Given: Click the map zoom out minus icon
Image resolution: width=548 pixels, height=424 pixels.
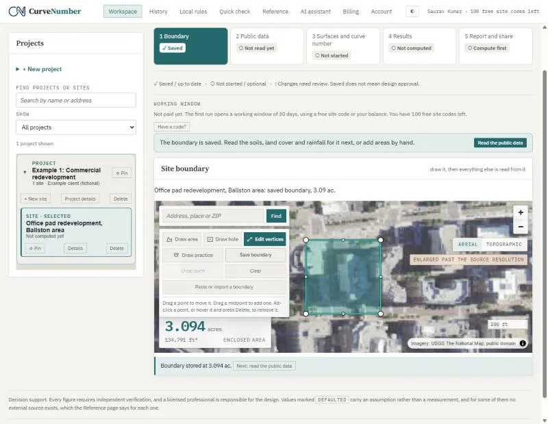Looking at the screenshot, I should tap(521, 227).
